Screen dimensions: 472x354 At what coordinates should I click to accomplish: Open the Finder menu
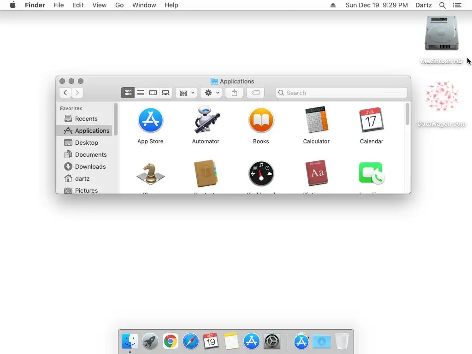tap(35, 5)
